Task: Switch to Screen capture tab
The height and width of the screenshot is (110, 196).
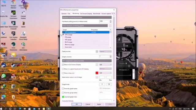Action: pos(106,13)
